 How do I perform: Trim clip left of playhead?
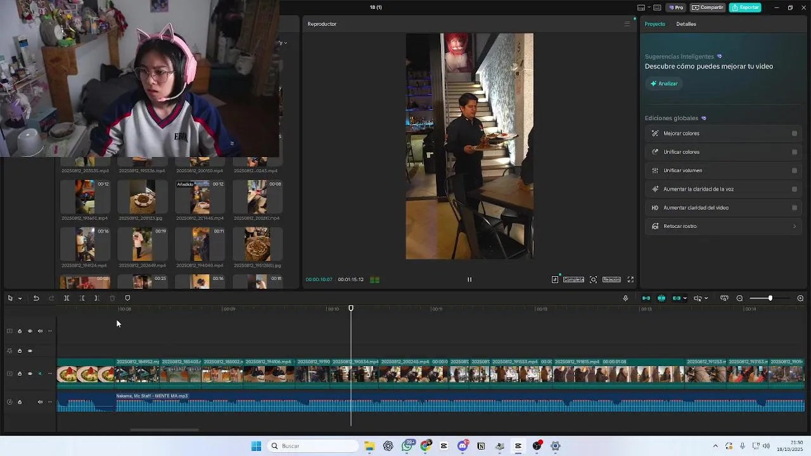point(82,298)
